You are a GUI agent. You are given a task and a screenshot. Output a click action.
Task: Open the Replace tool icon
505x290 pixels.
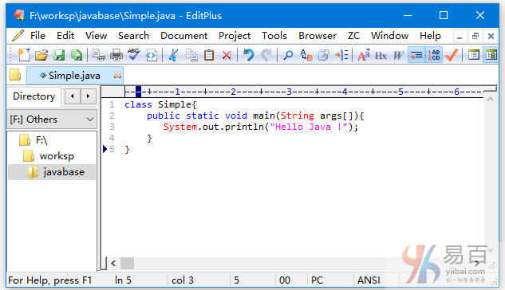point(306,55)
